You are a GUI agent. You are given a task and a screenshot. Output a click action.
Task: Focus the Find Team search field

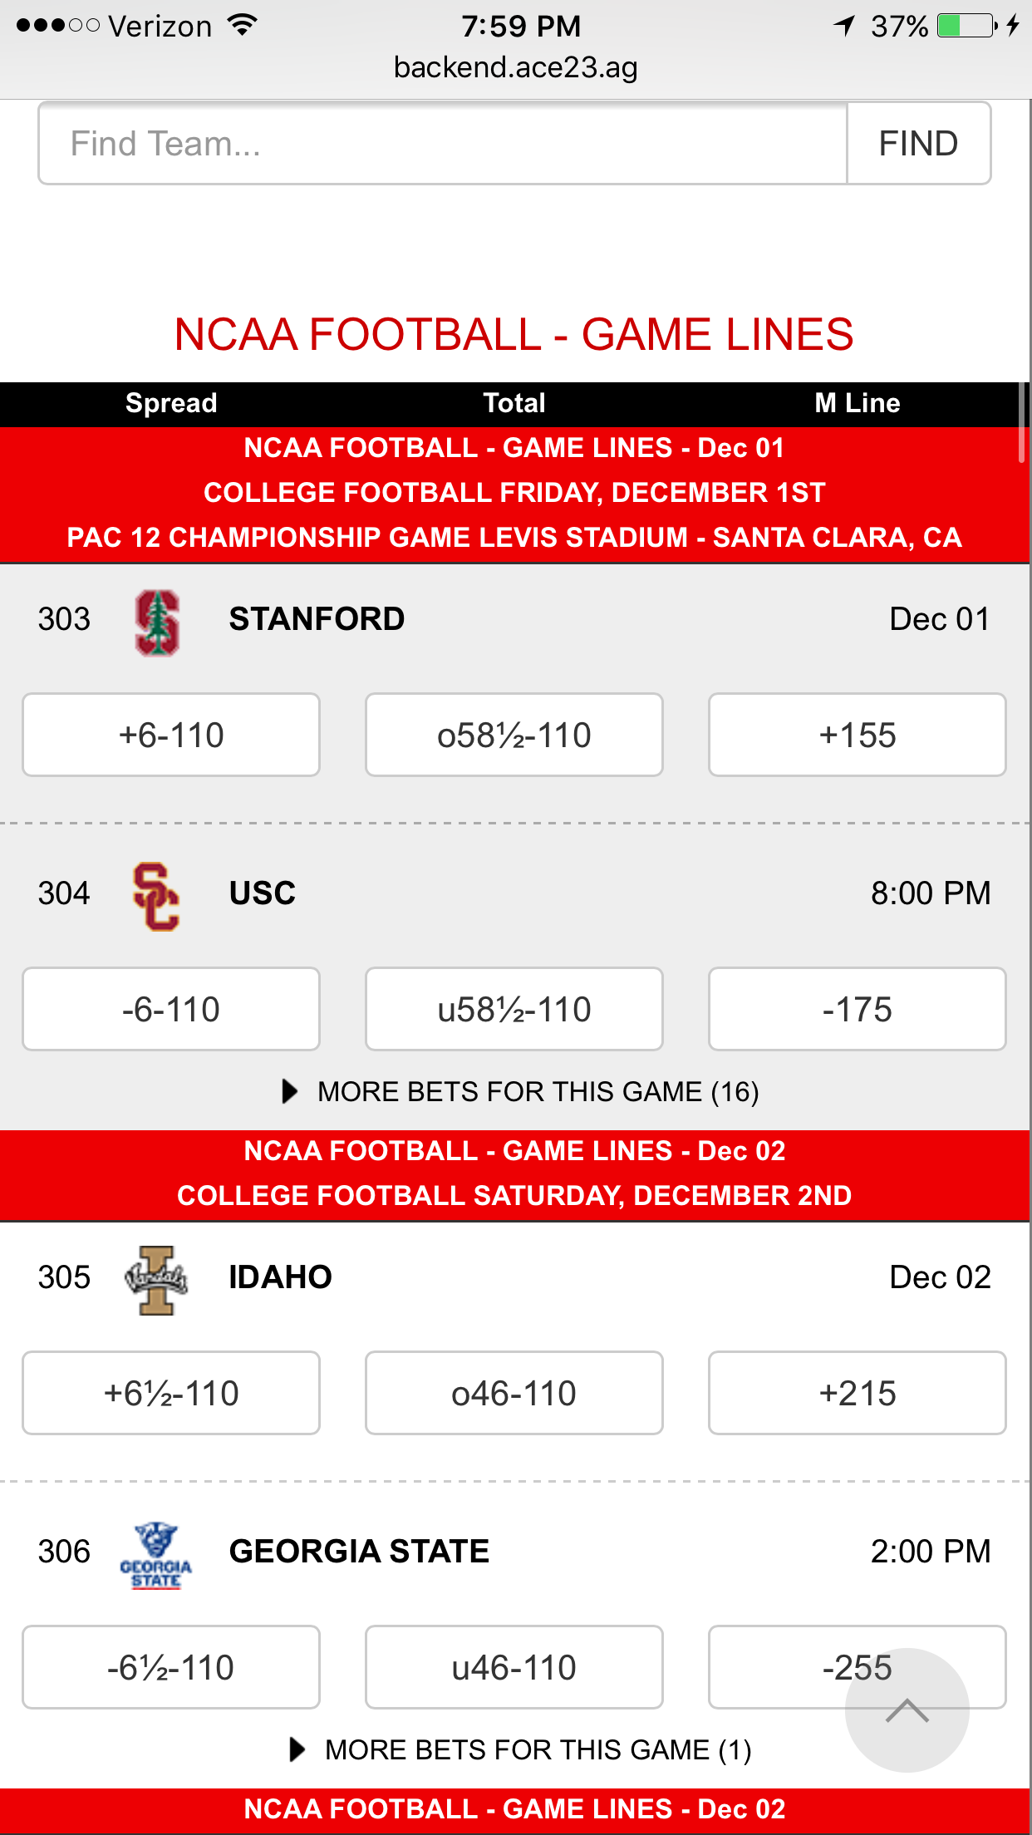pos(443,143)
